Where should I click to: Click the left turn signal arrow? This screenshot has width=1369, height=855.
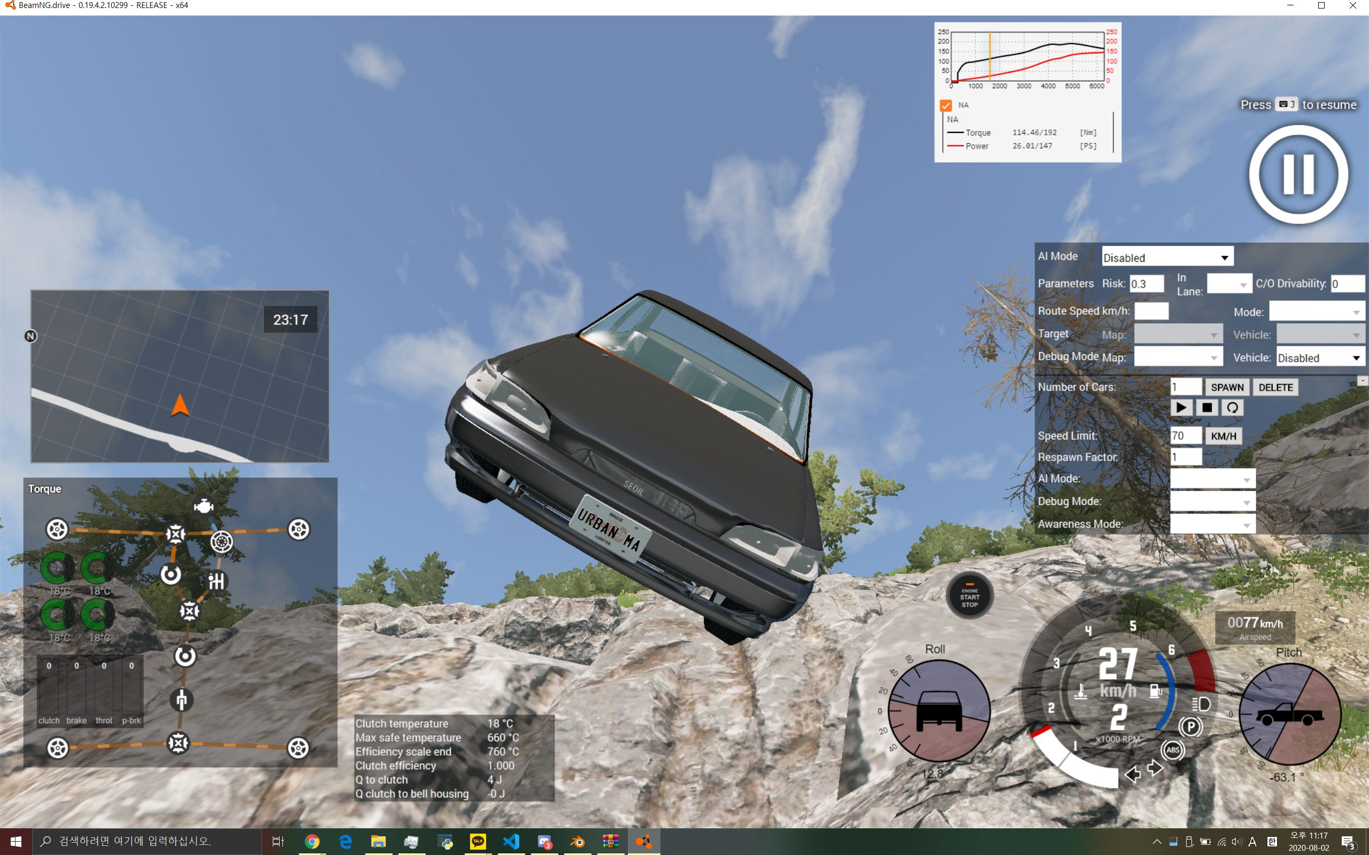click(1133, 774)
